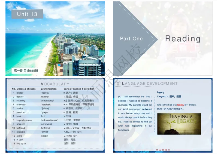The width and height of the screenshot is (218, 154).
Task: Click the definition "v. 对待"
Action: point(67,116)
